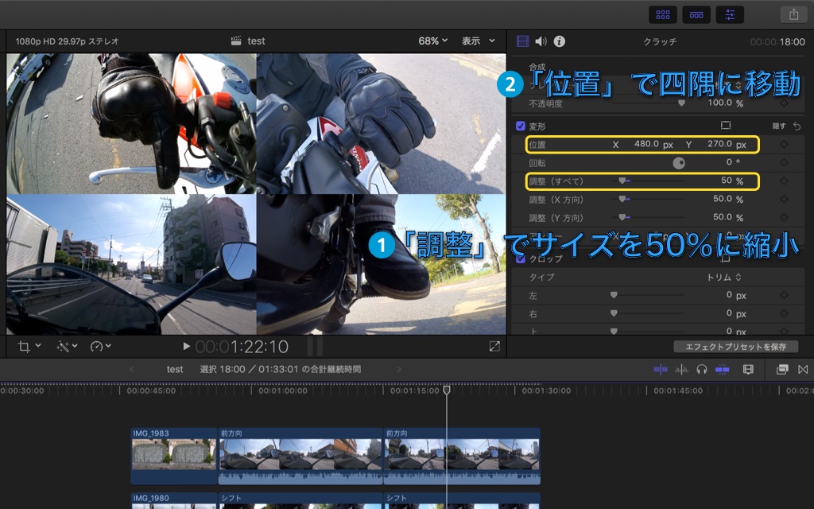Select the first シフト clip

click(x=300, y=501)
